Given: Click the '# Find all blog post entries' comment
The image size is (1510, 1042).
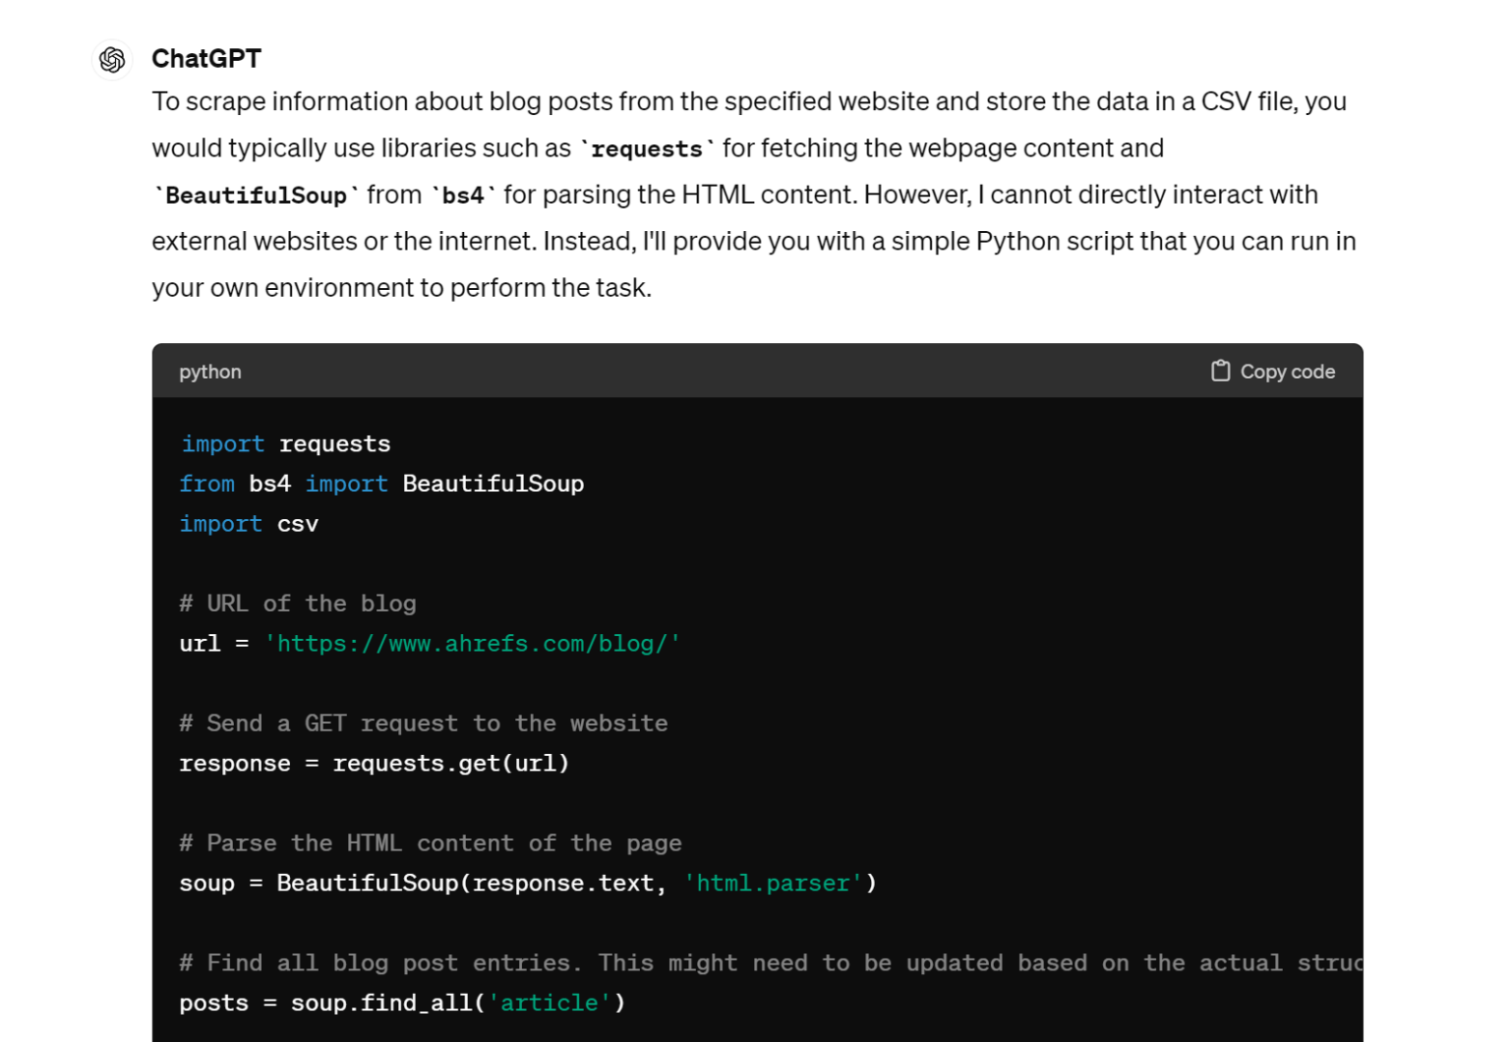Looking at the screenshot, I should tap(767, 963).
